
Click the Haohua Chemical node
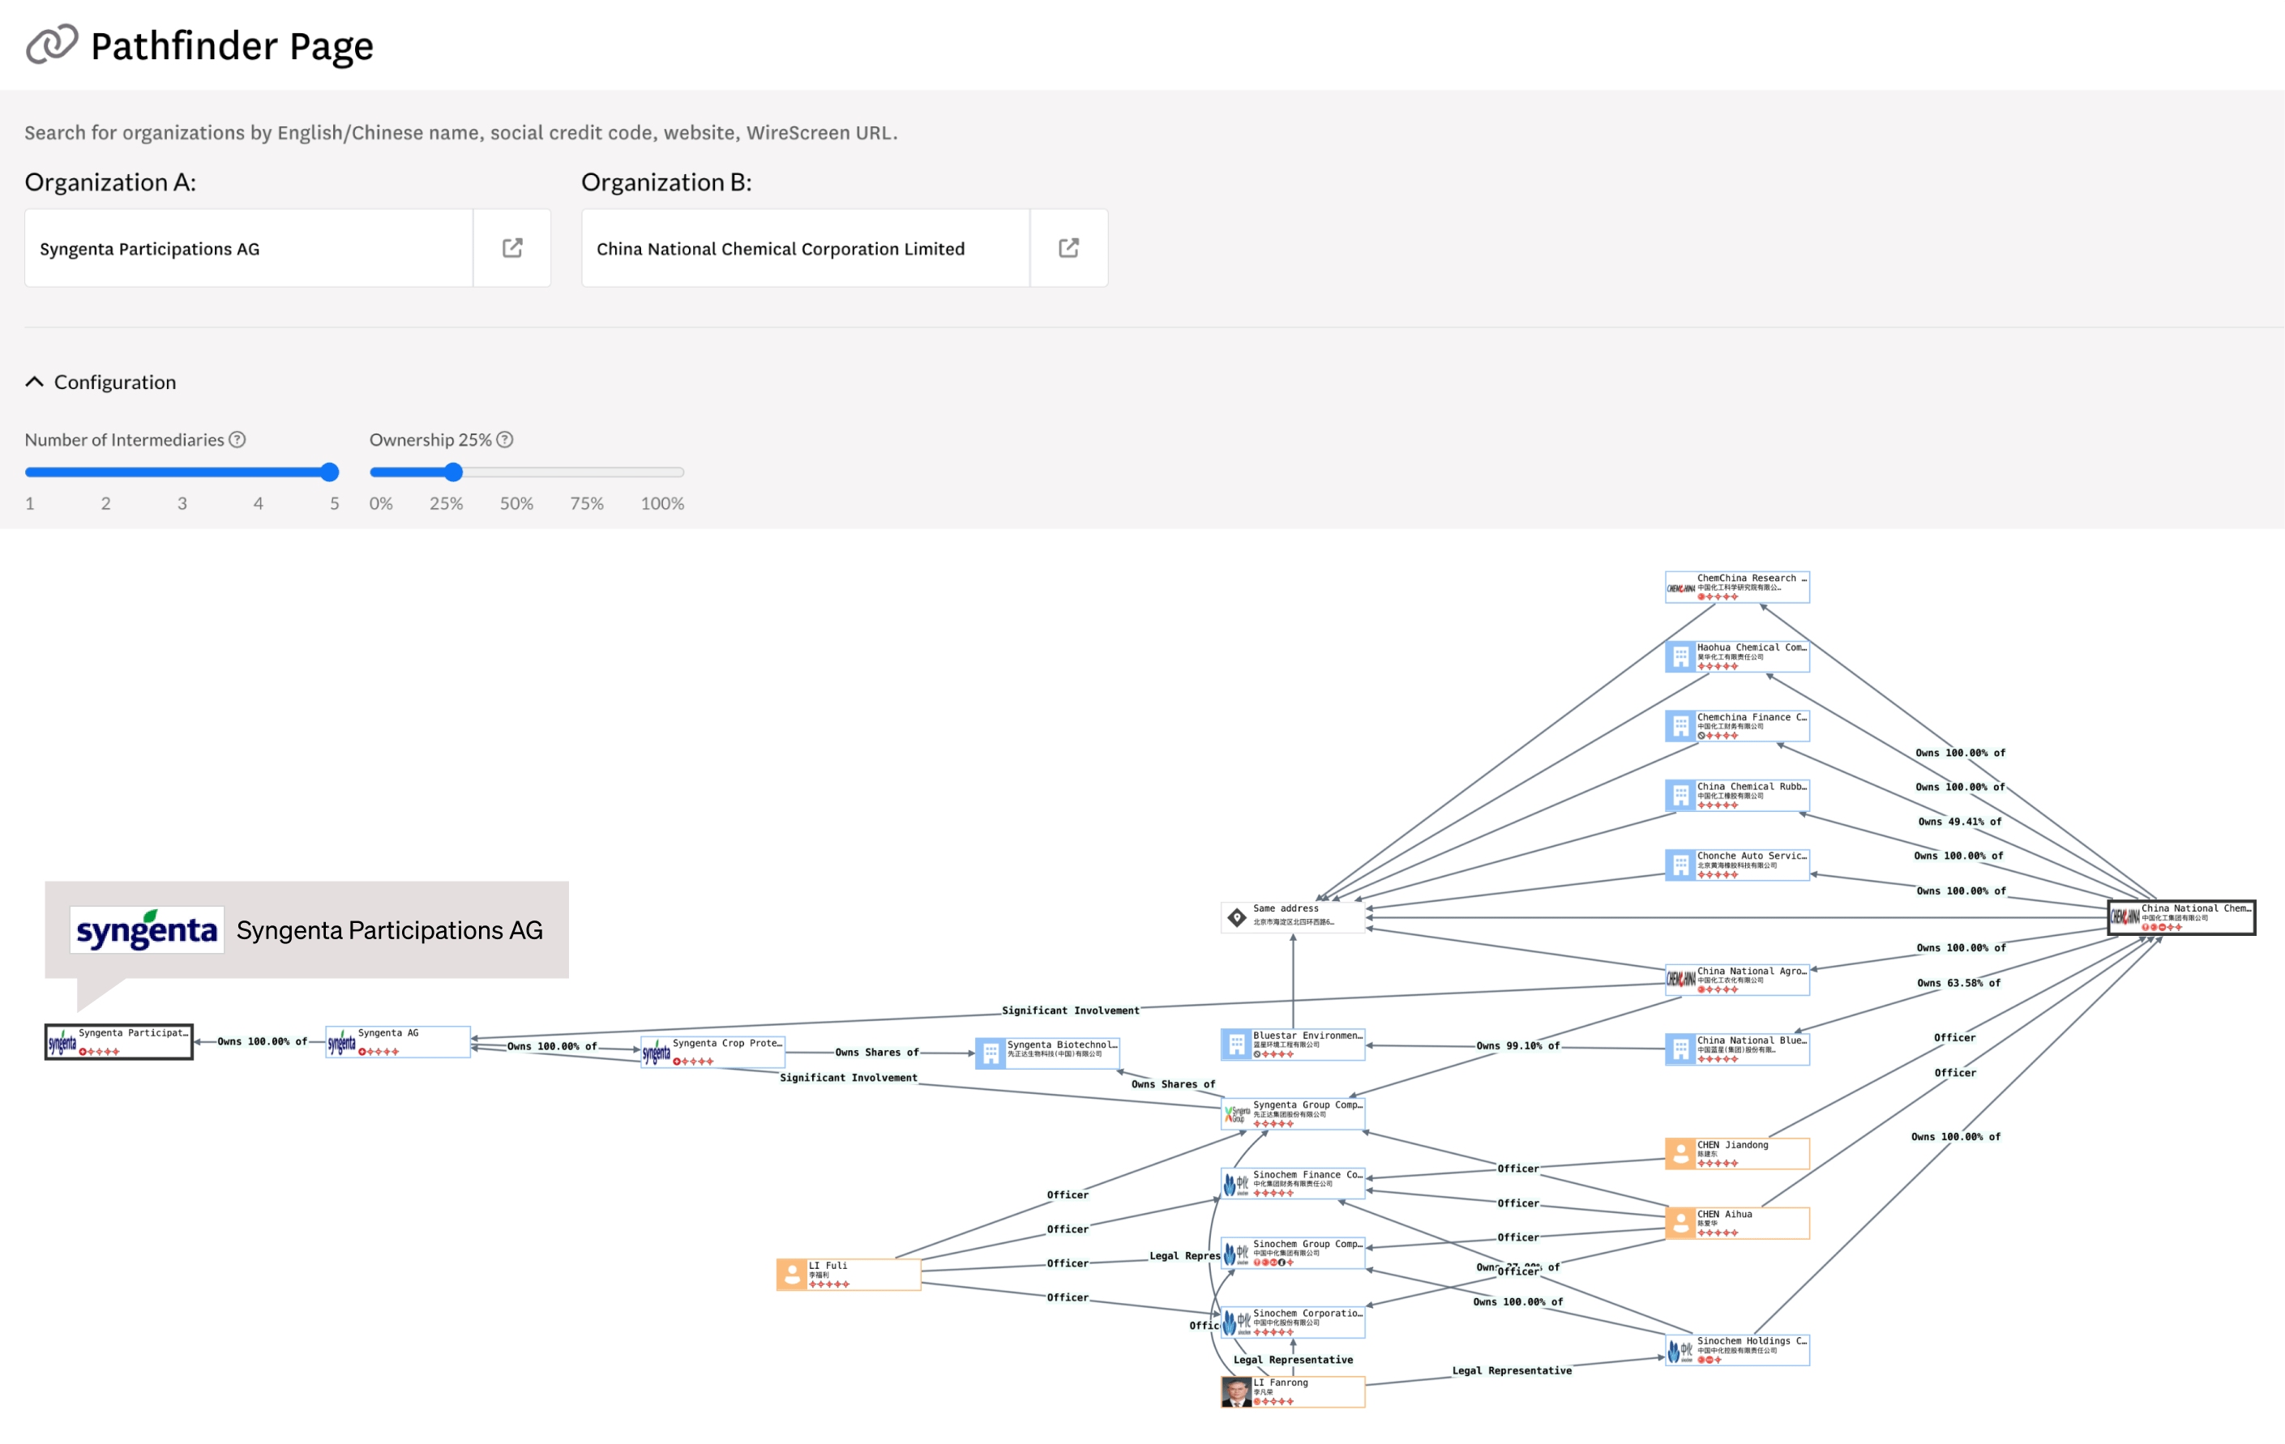[1736, 656]
